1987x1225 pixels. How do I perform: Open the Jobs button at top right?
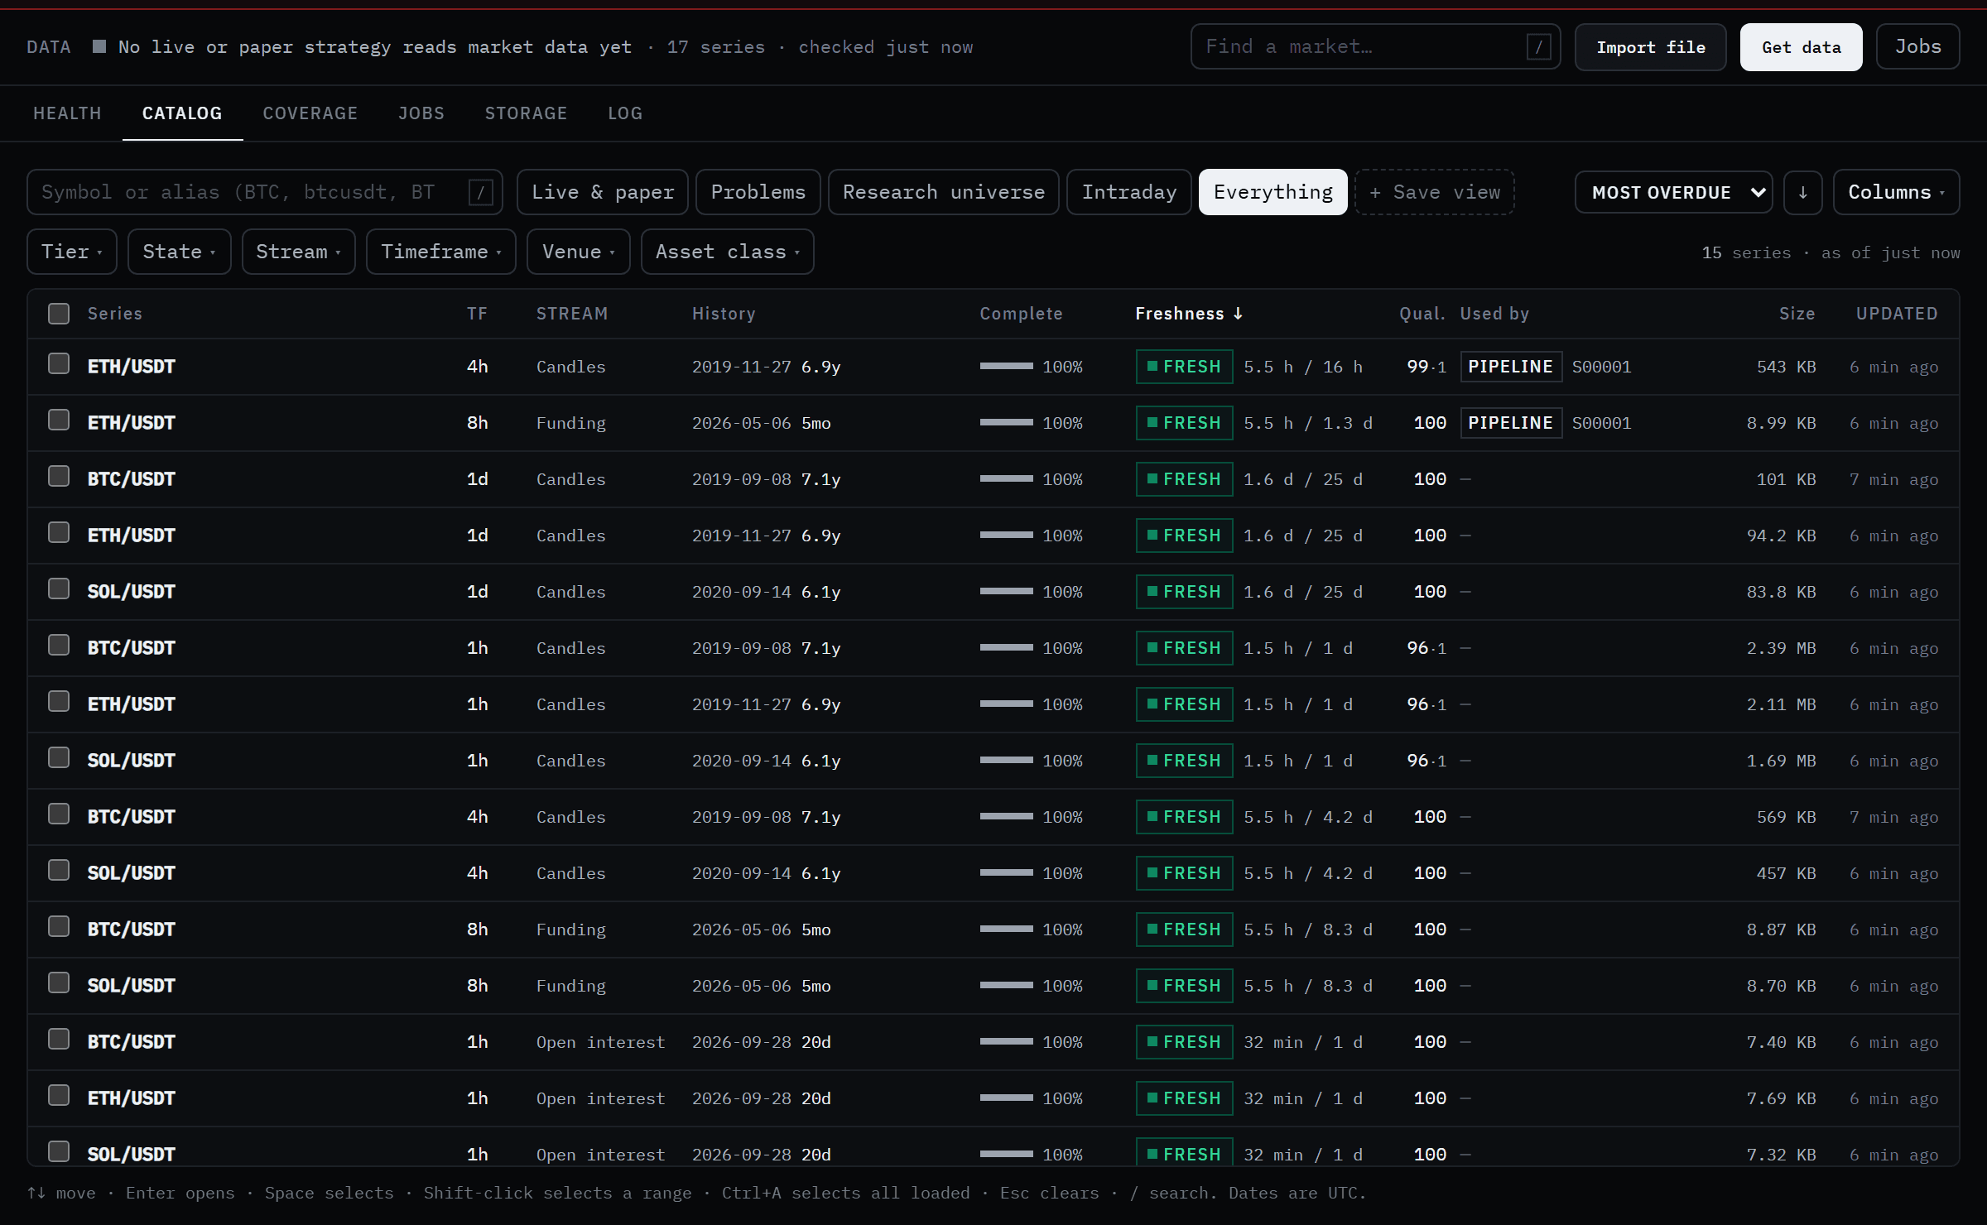[x=1917, y=47]
